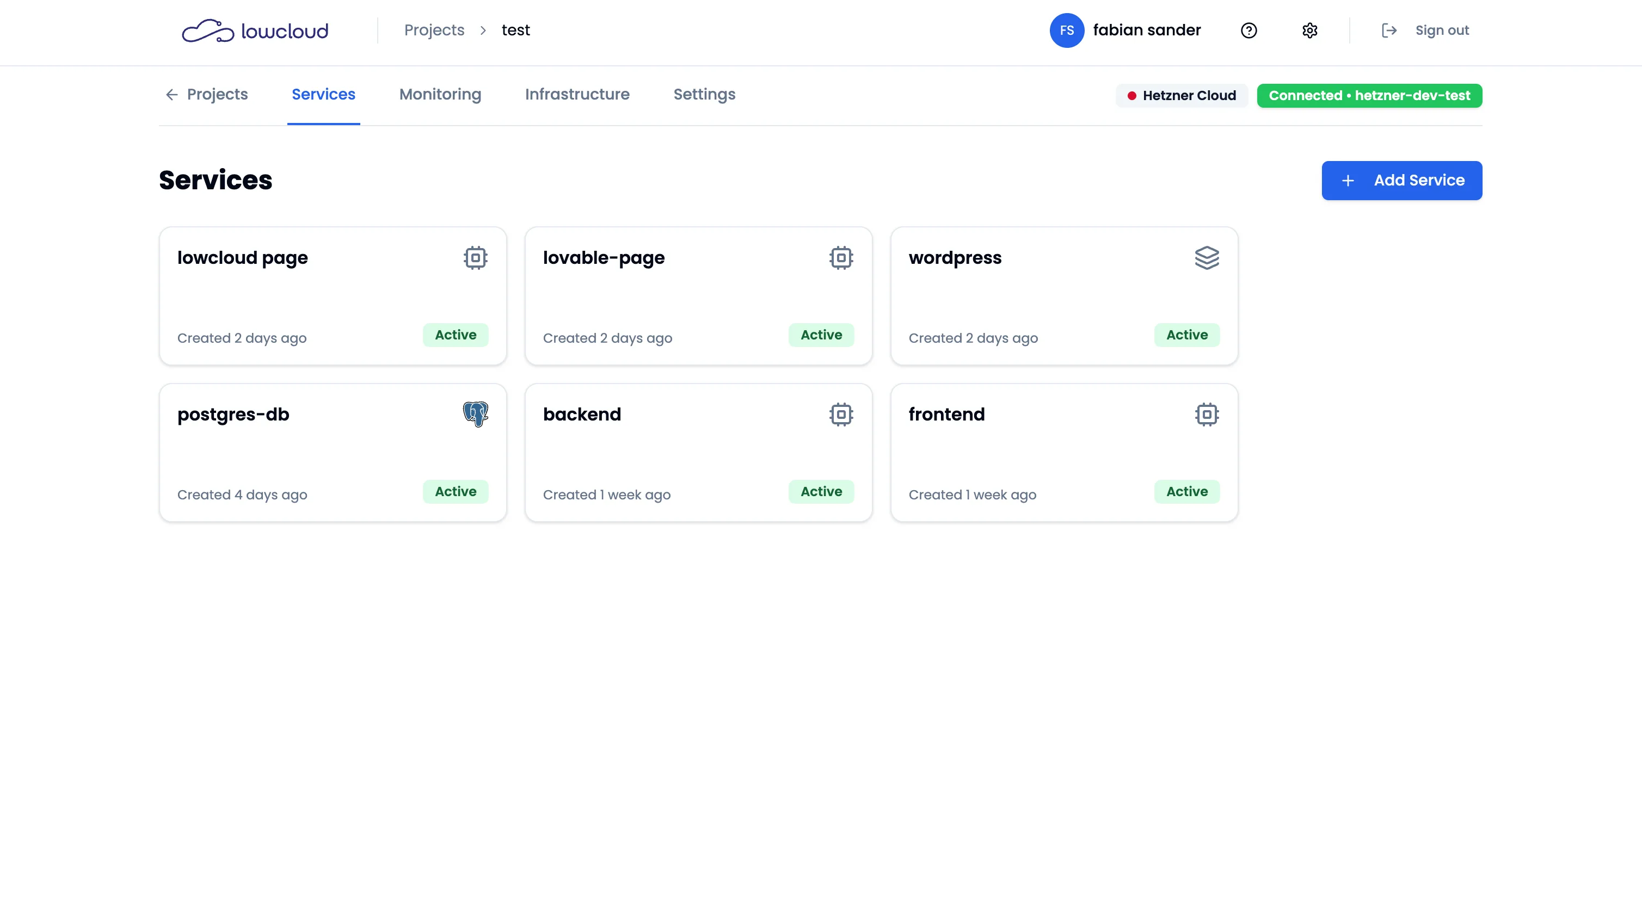Open the Infrastructure tab
This screenshot has width=1642, height=915.
577,94
